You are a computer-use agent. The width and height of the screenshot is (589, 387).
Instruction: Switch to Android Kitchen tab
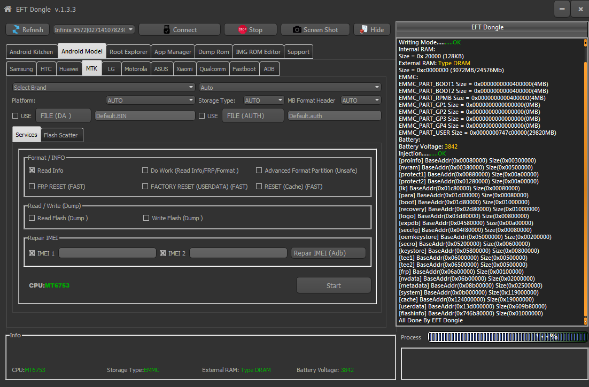[32, 52]
